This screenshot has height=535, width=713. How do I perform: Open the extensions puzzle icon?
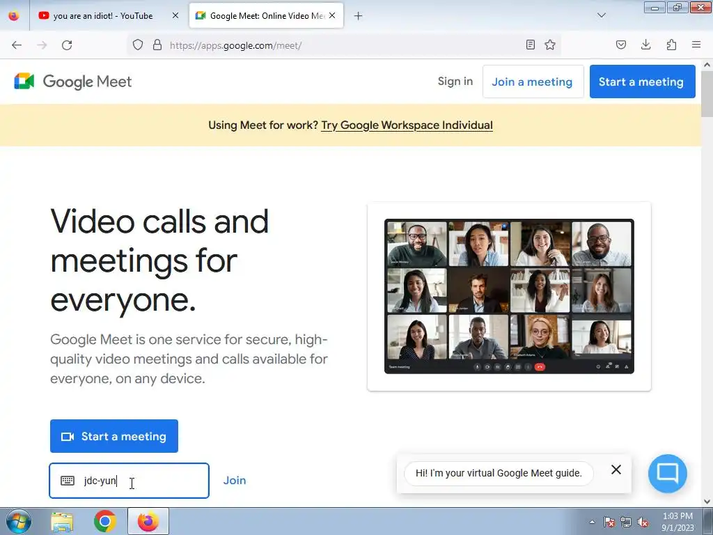pos(671,45)
